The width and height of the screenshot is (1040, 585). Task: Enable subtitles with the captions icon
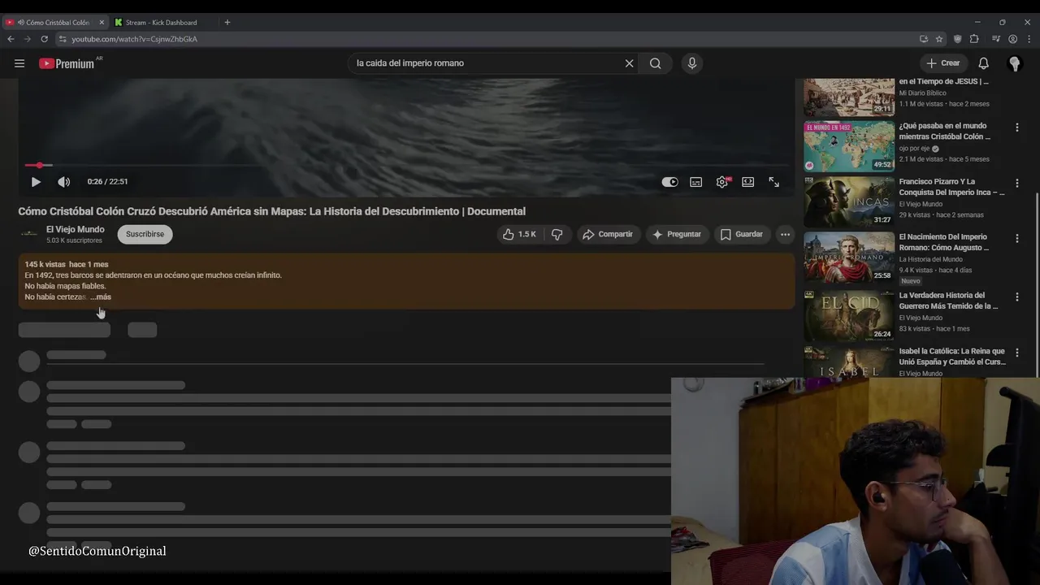click(x=696, y=182)
